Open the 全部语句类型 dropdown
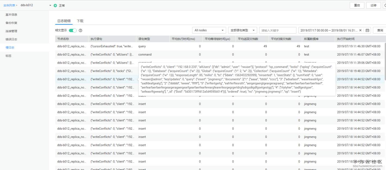Image resolution: width=386 pixels, height=170 pixels. tap(242, 30)
